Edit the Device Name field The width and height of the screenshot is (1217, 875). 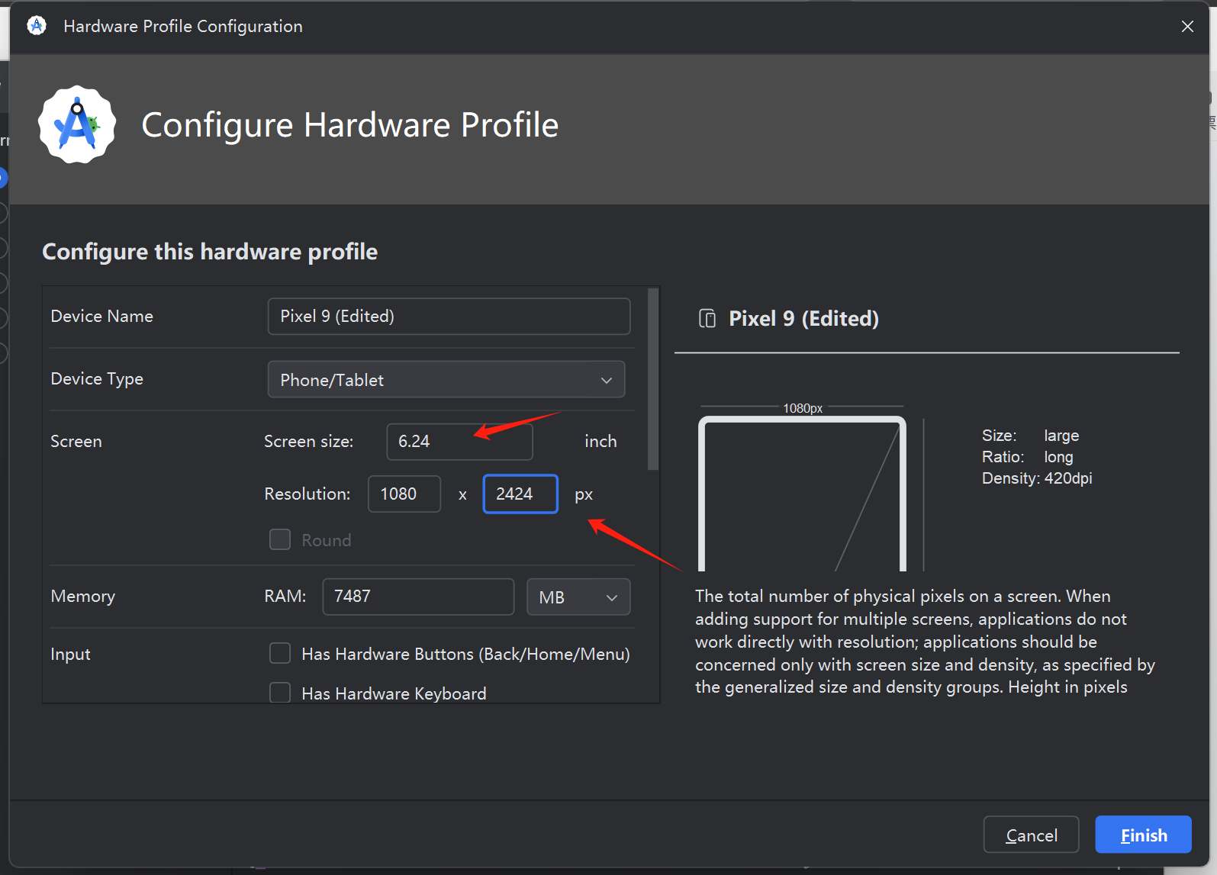pos(449,317)
